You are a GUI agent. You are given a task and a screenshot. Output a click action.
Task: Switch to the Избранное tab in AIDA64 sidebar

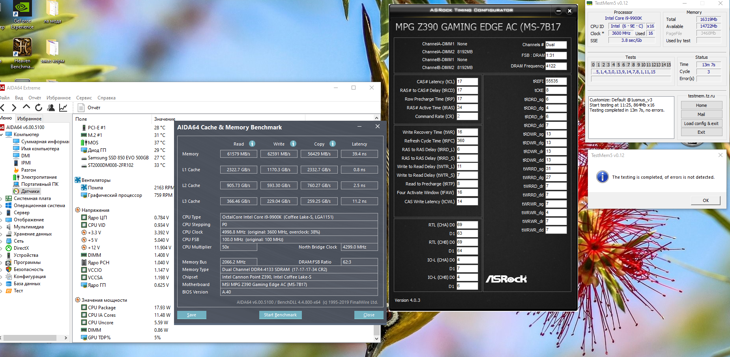coord(29,118)
